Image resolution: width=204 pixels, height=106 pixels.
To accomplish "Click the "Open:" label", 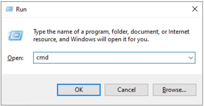I will click(16, 58).
